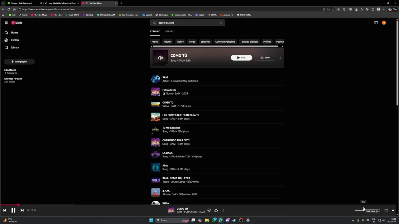Open the account avatar menu
399x224 pixels.
[384, 23]
